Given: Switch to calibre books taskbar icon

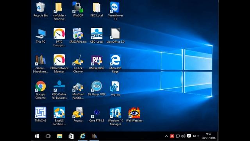Looking at the screenshot, I should tap(94, 136).
